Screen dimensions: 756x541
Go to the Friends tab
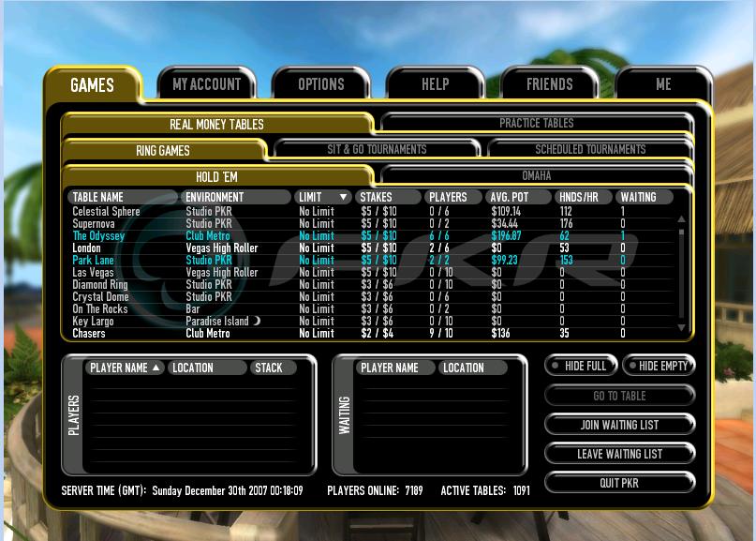tap(550, 84)
